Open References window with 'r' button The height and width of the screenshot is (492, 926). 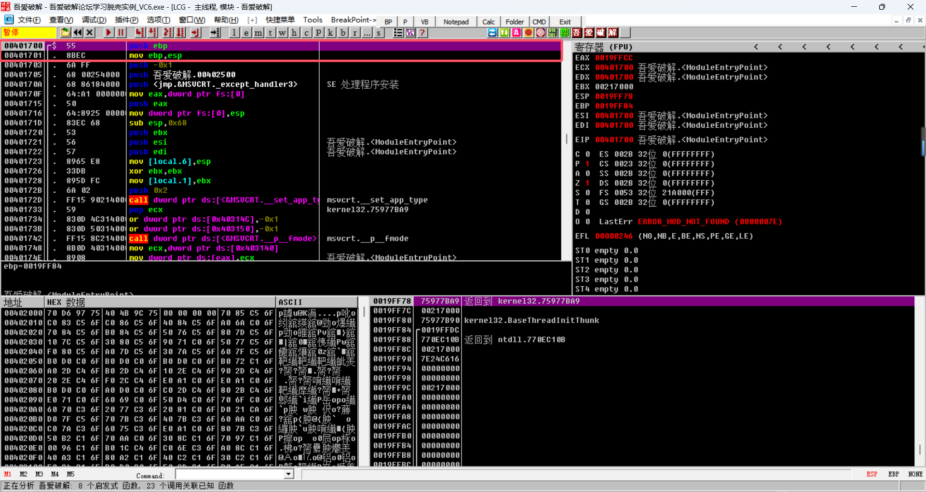354,33
